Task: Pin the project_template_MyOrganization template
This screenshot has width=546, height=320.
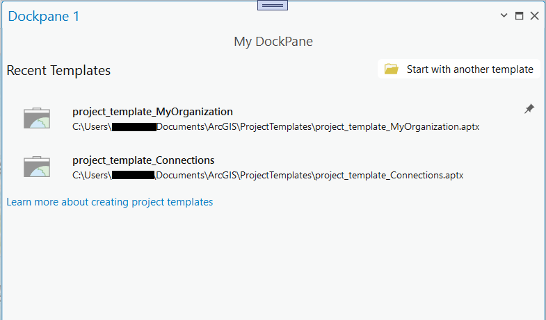Action: pos(529,109)
